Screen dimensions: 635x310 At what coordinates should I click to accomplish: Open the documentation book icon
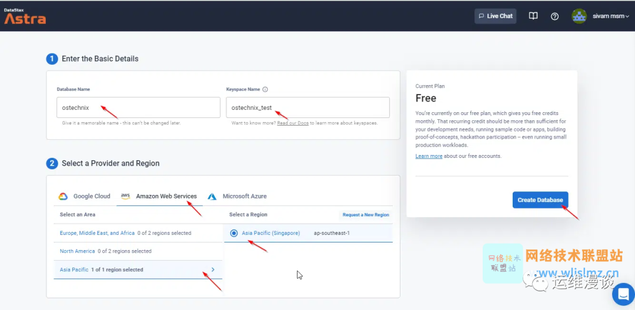pyautogui.click(x=533, y=16)
